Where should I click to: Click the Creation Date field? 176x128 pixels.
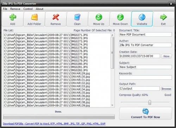click(x=139, y=56)
